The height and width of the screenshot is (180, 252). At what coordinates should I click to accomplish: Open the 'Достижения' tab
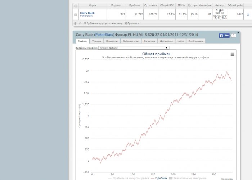(166, 41)
